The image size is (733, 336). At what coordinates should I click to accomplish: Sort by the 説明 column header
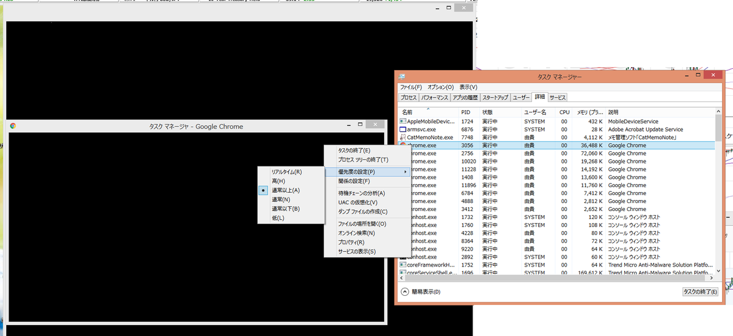tap(660, 112)
